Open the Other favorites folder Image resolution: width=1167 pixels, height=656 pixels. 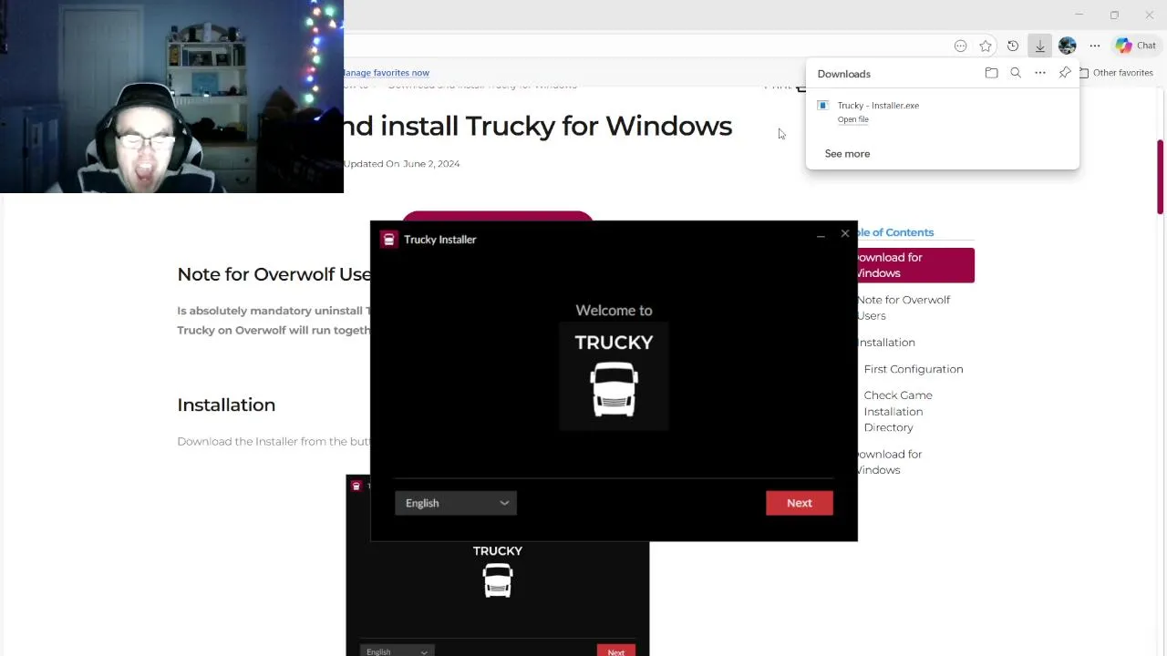tap(1116, 73)
